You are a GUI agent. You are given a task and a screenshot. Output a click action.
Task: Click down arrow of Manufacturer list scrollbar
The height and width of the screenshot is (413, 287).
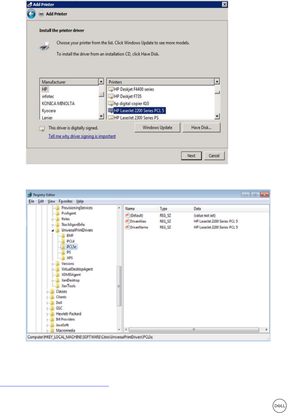[101, 116]
